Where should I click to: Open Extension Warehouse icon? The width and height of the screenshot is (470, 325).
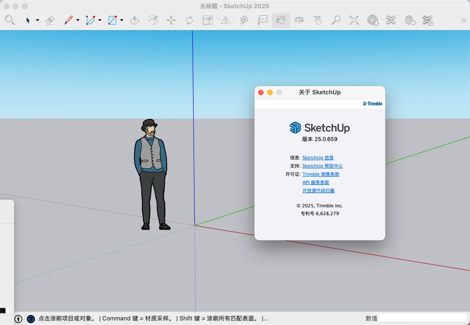[x=391, y=20]
